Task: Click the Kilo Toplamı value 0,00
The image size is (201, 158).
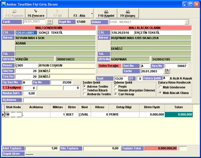Action: pyautogui.click(x=101, y=148)
